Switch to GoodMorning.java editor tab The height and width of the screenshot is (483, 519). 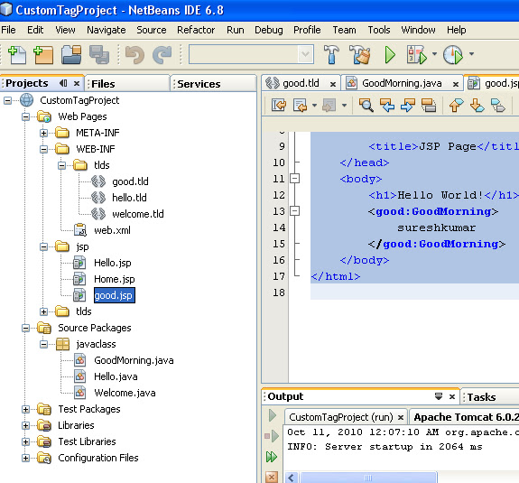[x=402, y=83]
